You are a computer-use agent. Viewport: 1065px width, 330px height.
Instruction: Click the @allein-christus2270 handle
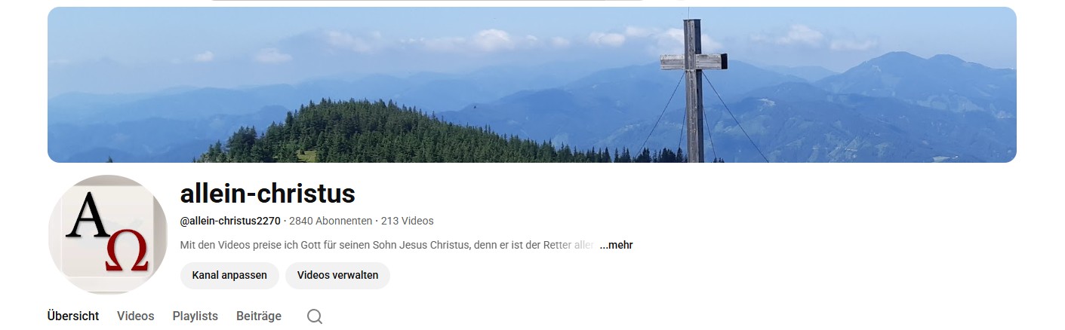230,221
